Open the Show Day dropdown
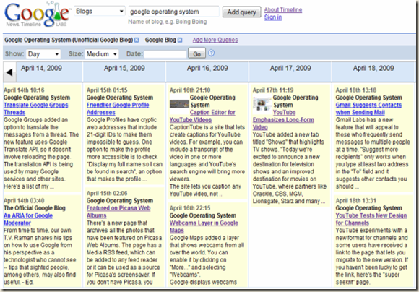Viewport: 419px width, 292px height. point(43,54)
